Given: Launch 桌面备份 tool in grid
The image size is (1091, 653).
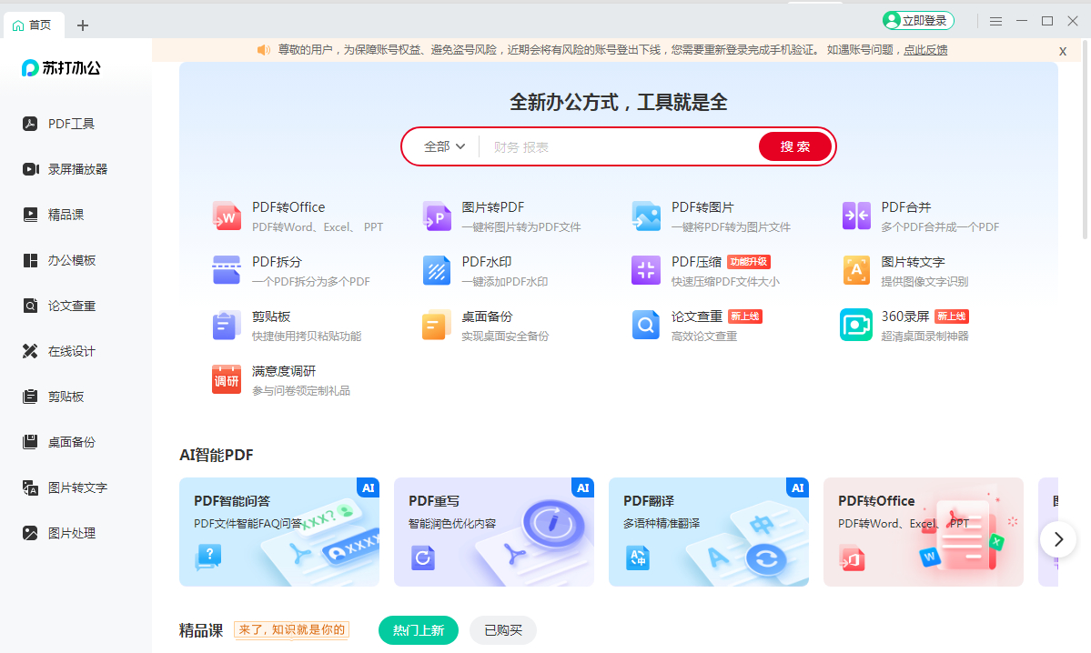Looking at the screenshot, I should [486, 326].
